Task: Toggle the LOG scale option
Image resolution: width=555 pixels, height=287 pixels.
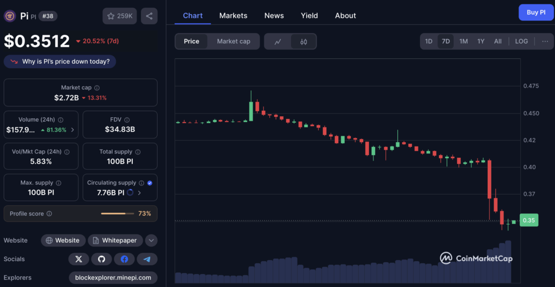Action: [x=521, y=41]
